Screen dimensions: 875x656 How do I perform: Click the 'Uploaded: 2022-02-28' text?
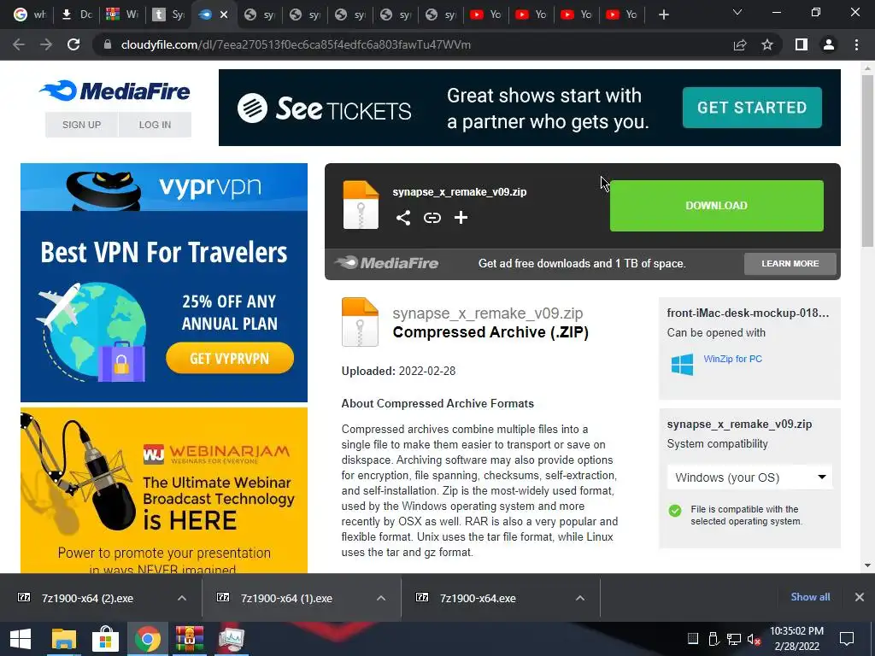pyautogui.click(x=398, y=371)
